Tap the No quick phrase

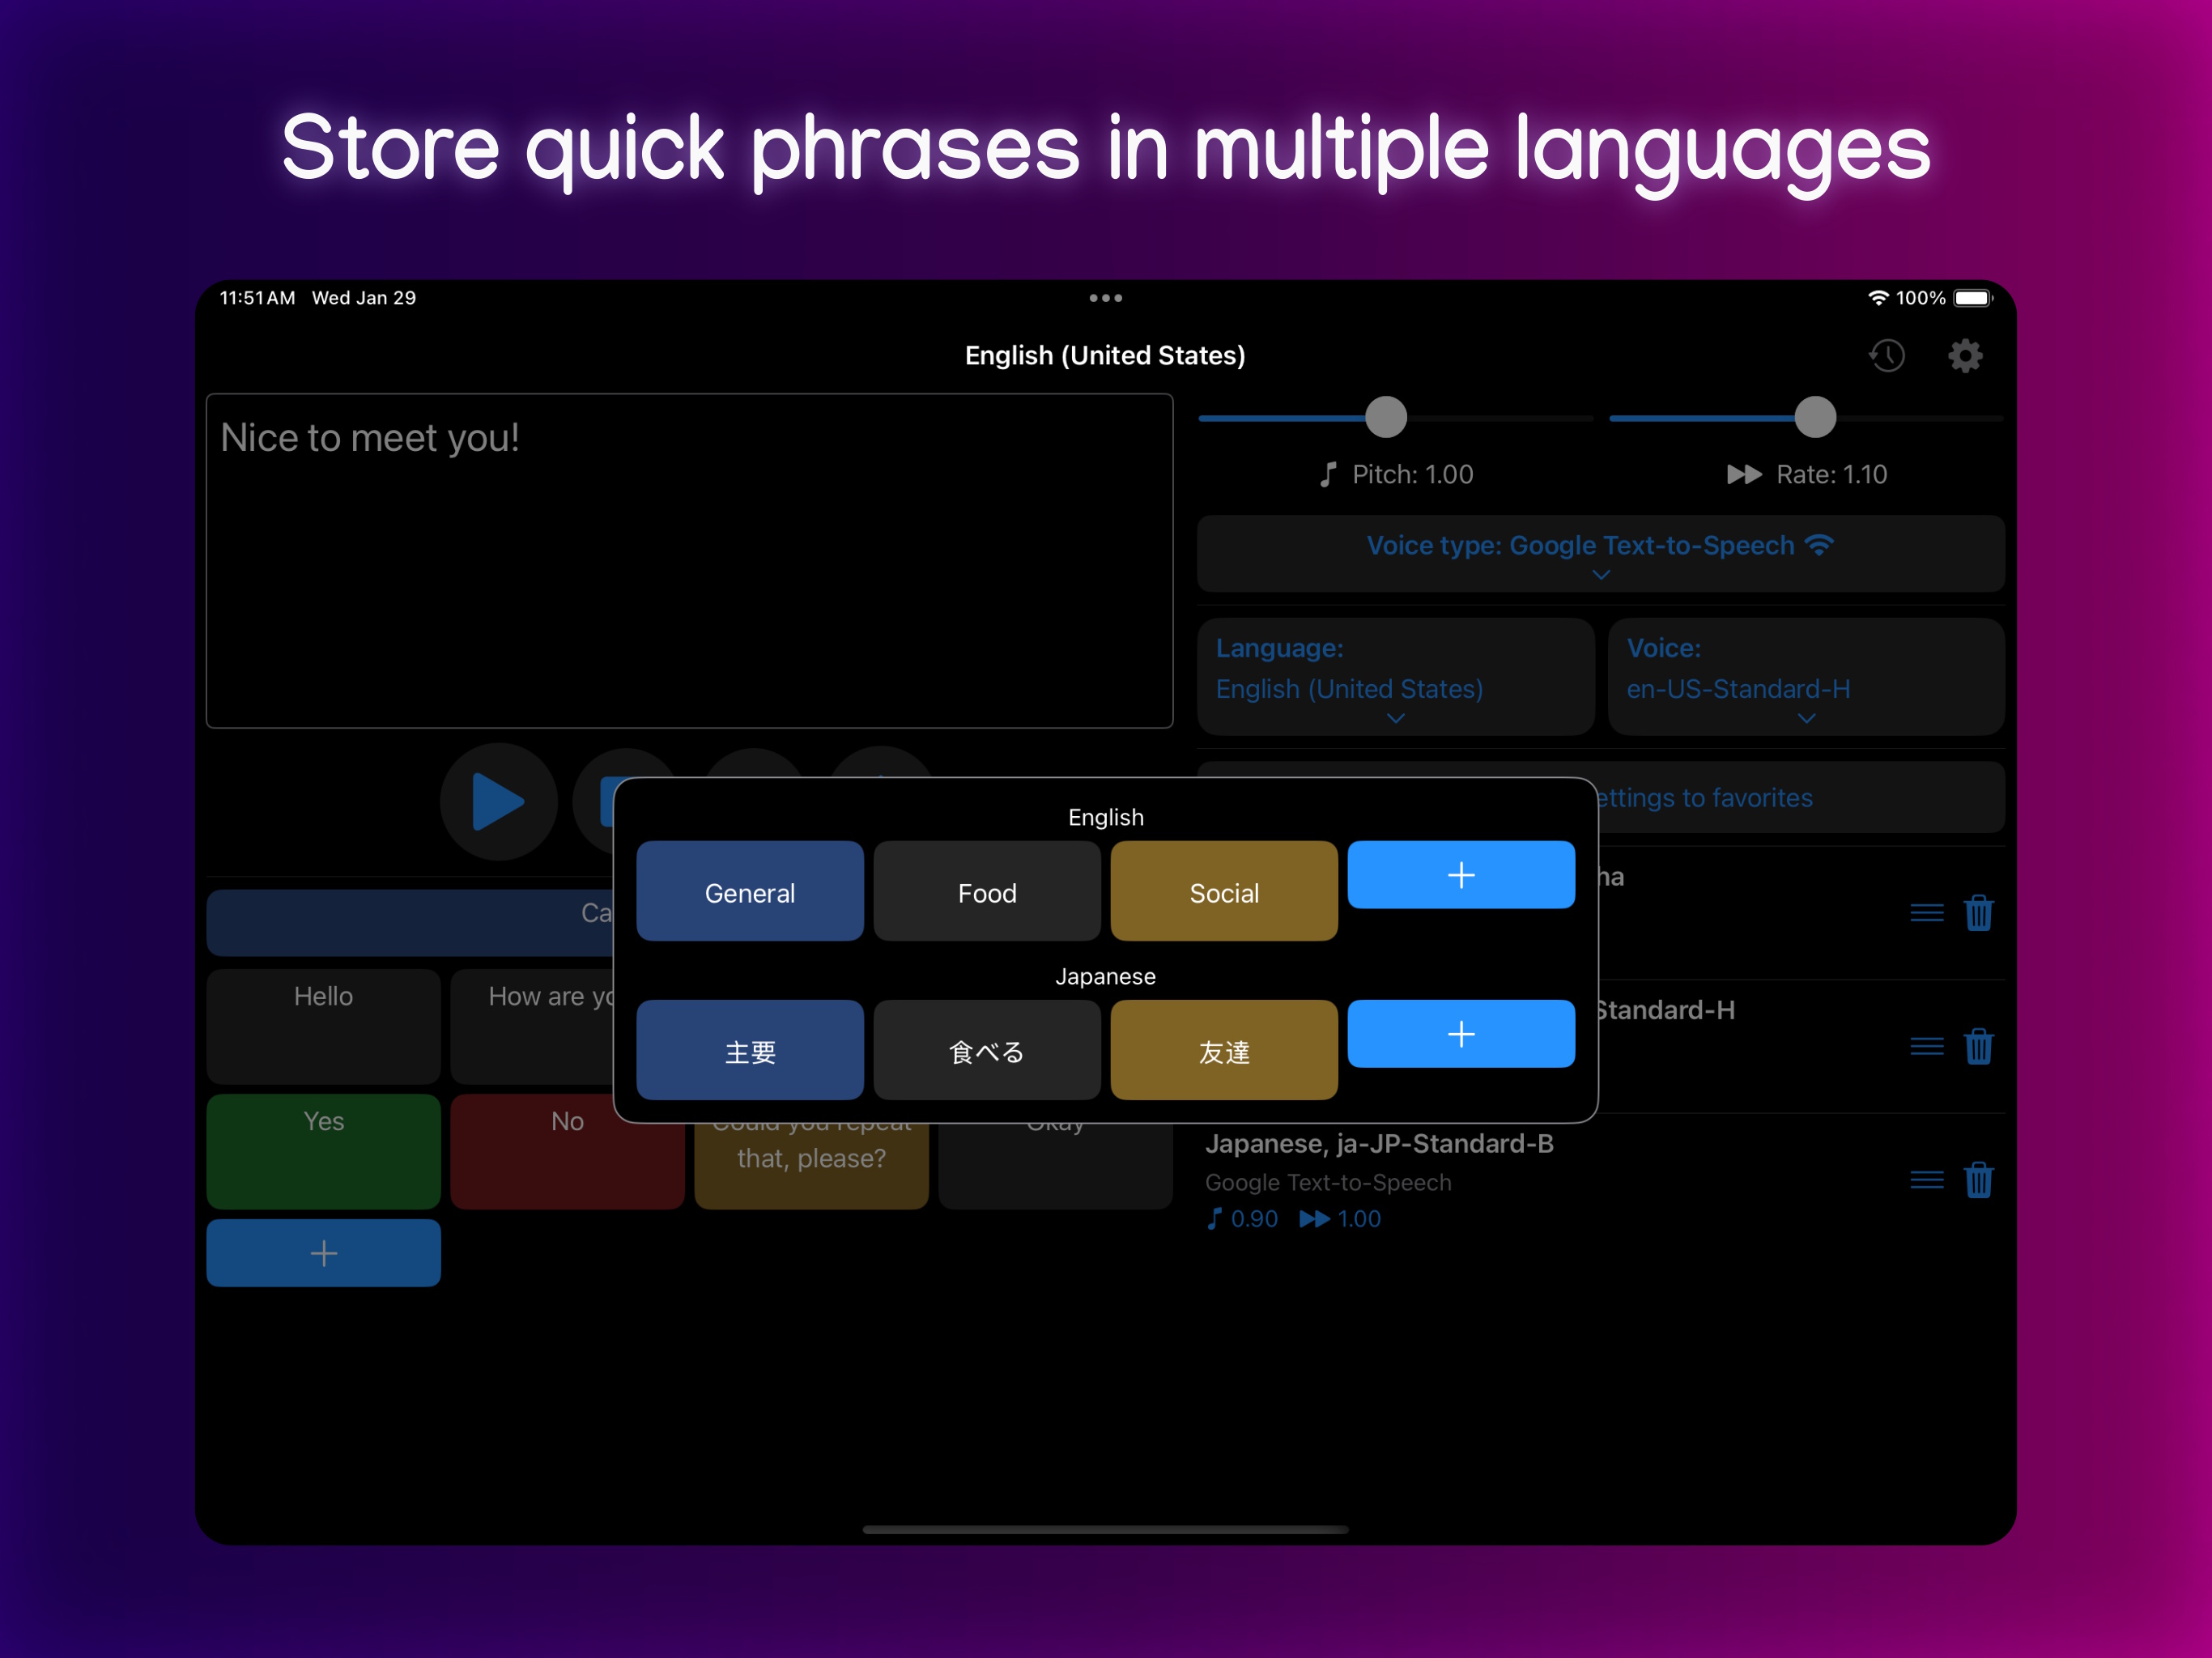pyautogui.click(x=567, y=1151)
